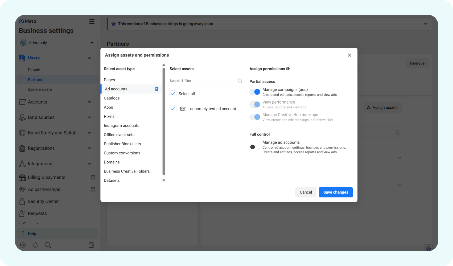
Task: Expand Brand Safety and Suitability chevron
Action: [90, 133]
